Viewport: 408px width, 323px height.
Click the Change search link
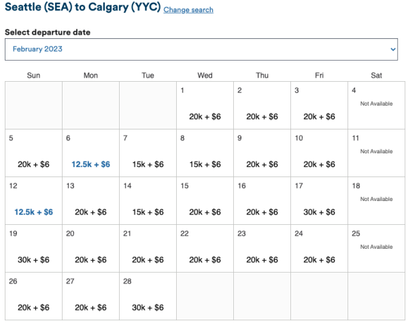[x=188, y=10]
